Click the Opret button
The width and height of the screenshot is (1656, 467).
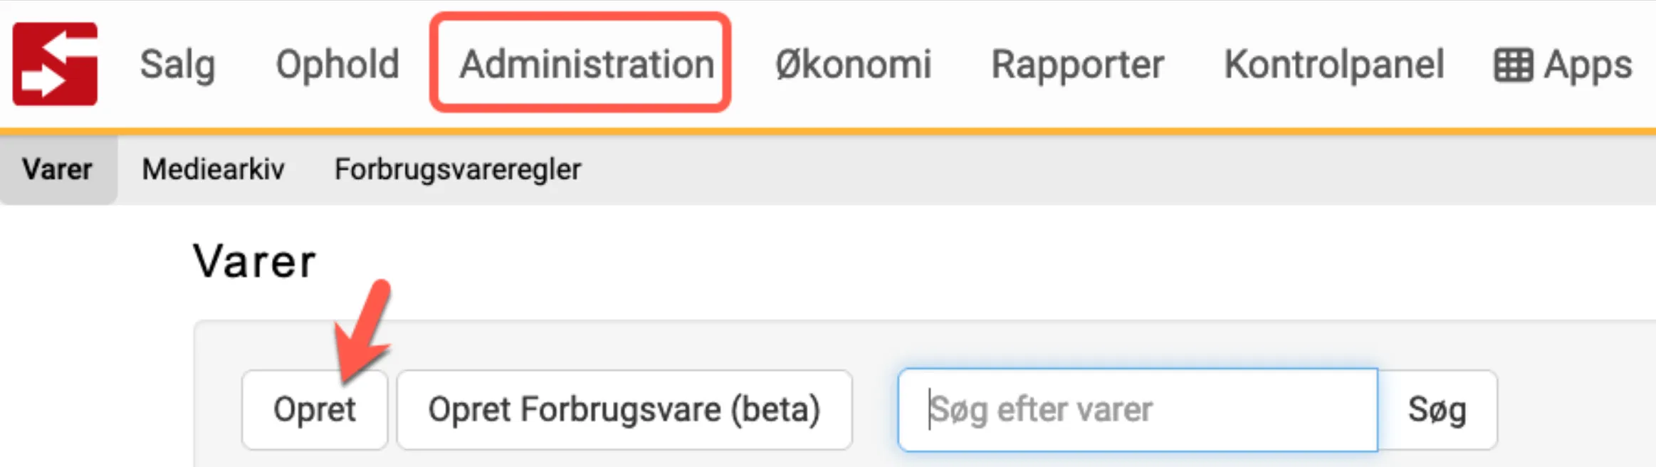315,409
